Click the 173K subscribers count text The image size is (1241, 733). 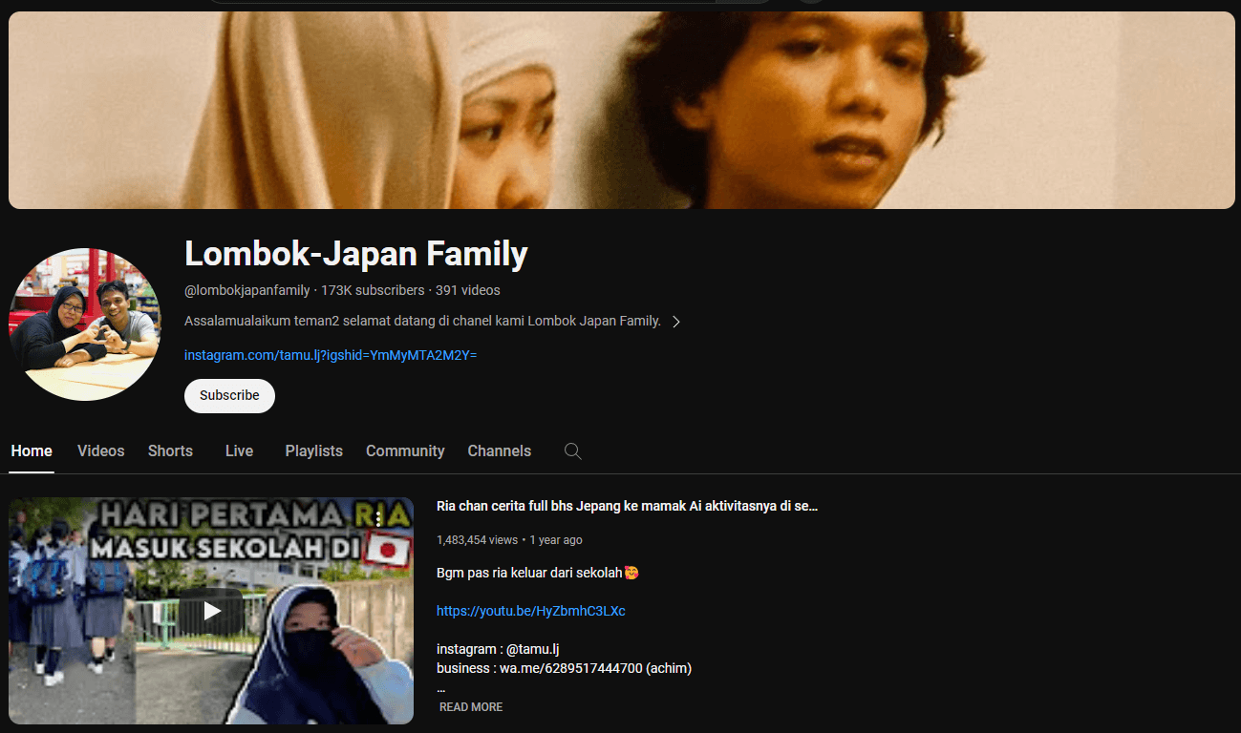pos(372,290)
